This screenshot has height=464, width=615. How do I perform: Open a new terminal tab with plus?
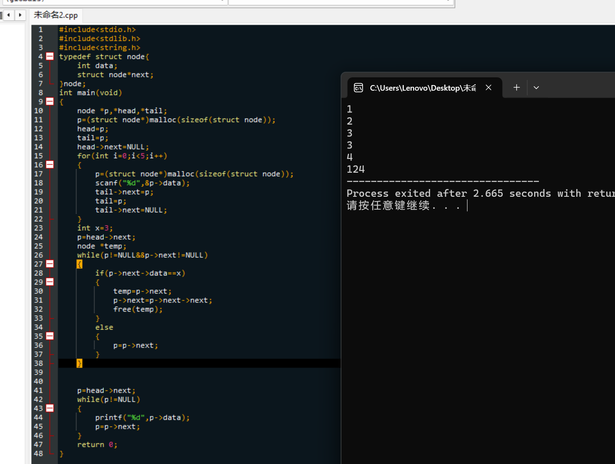point(517,88)
